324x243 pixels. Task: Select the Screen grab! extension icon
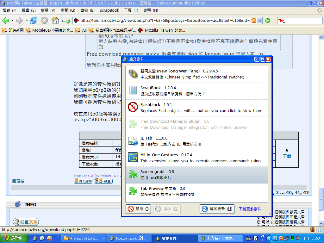tap(133, 174)
